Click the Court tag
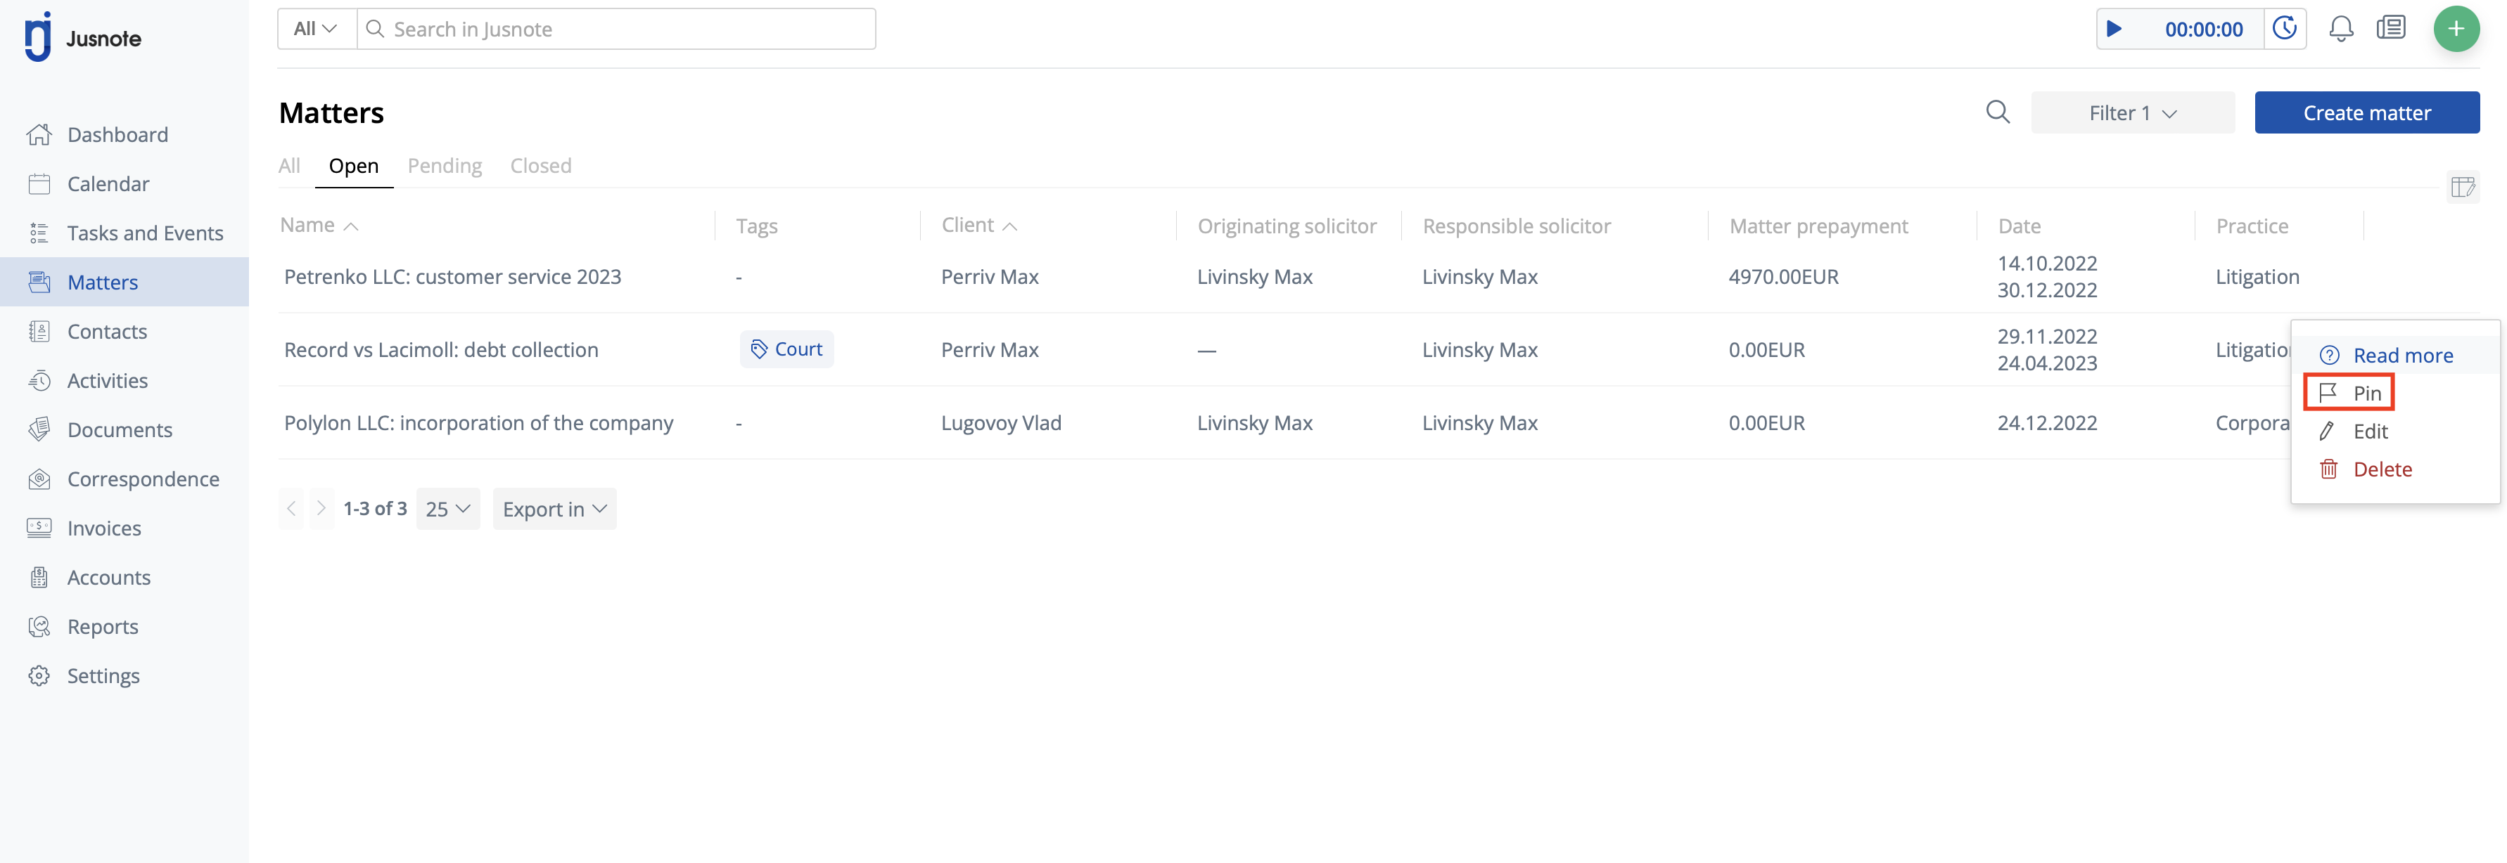 (x=786, y=349)
